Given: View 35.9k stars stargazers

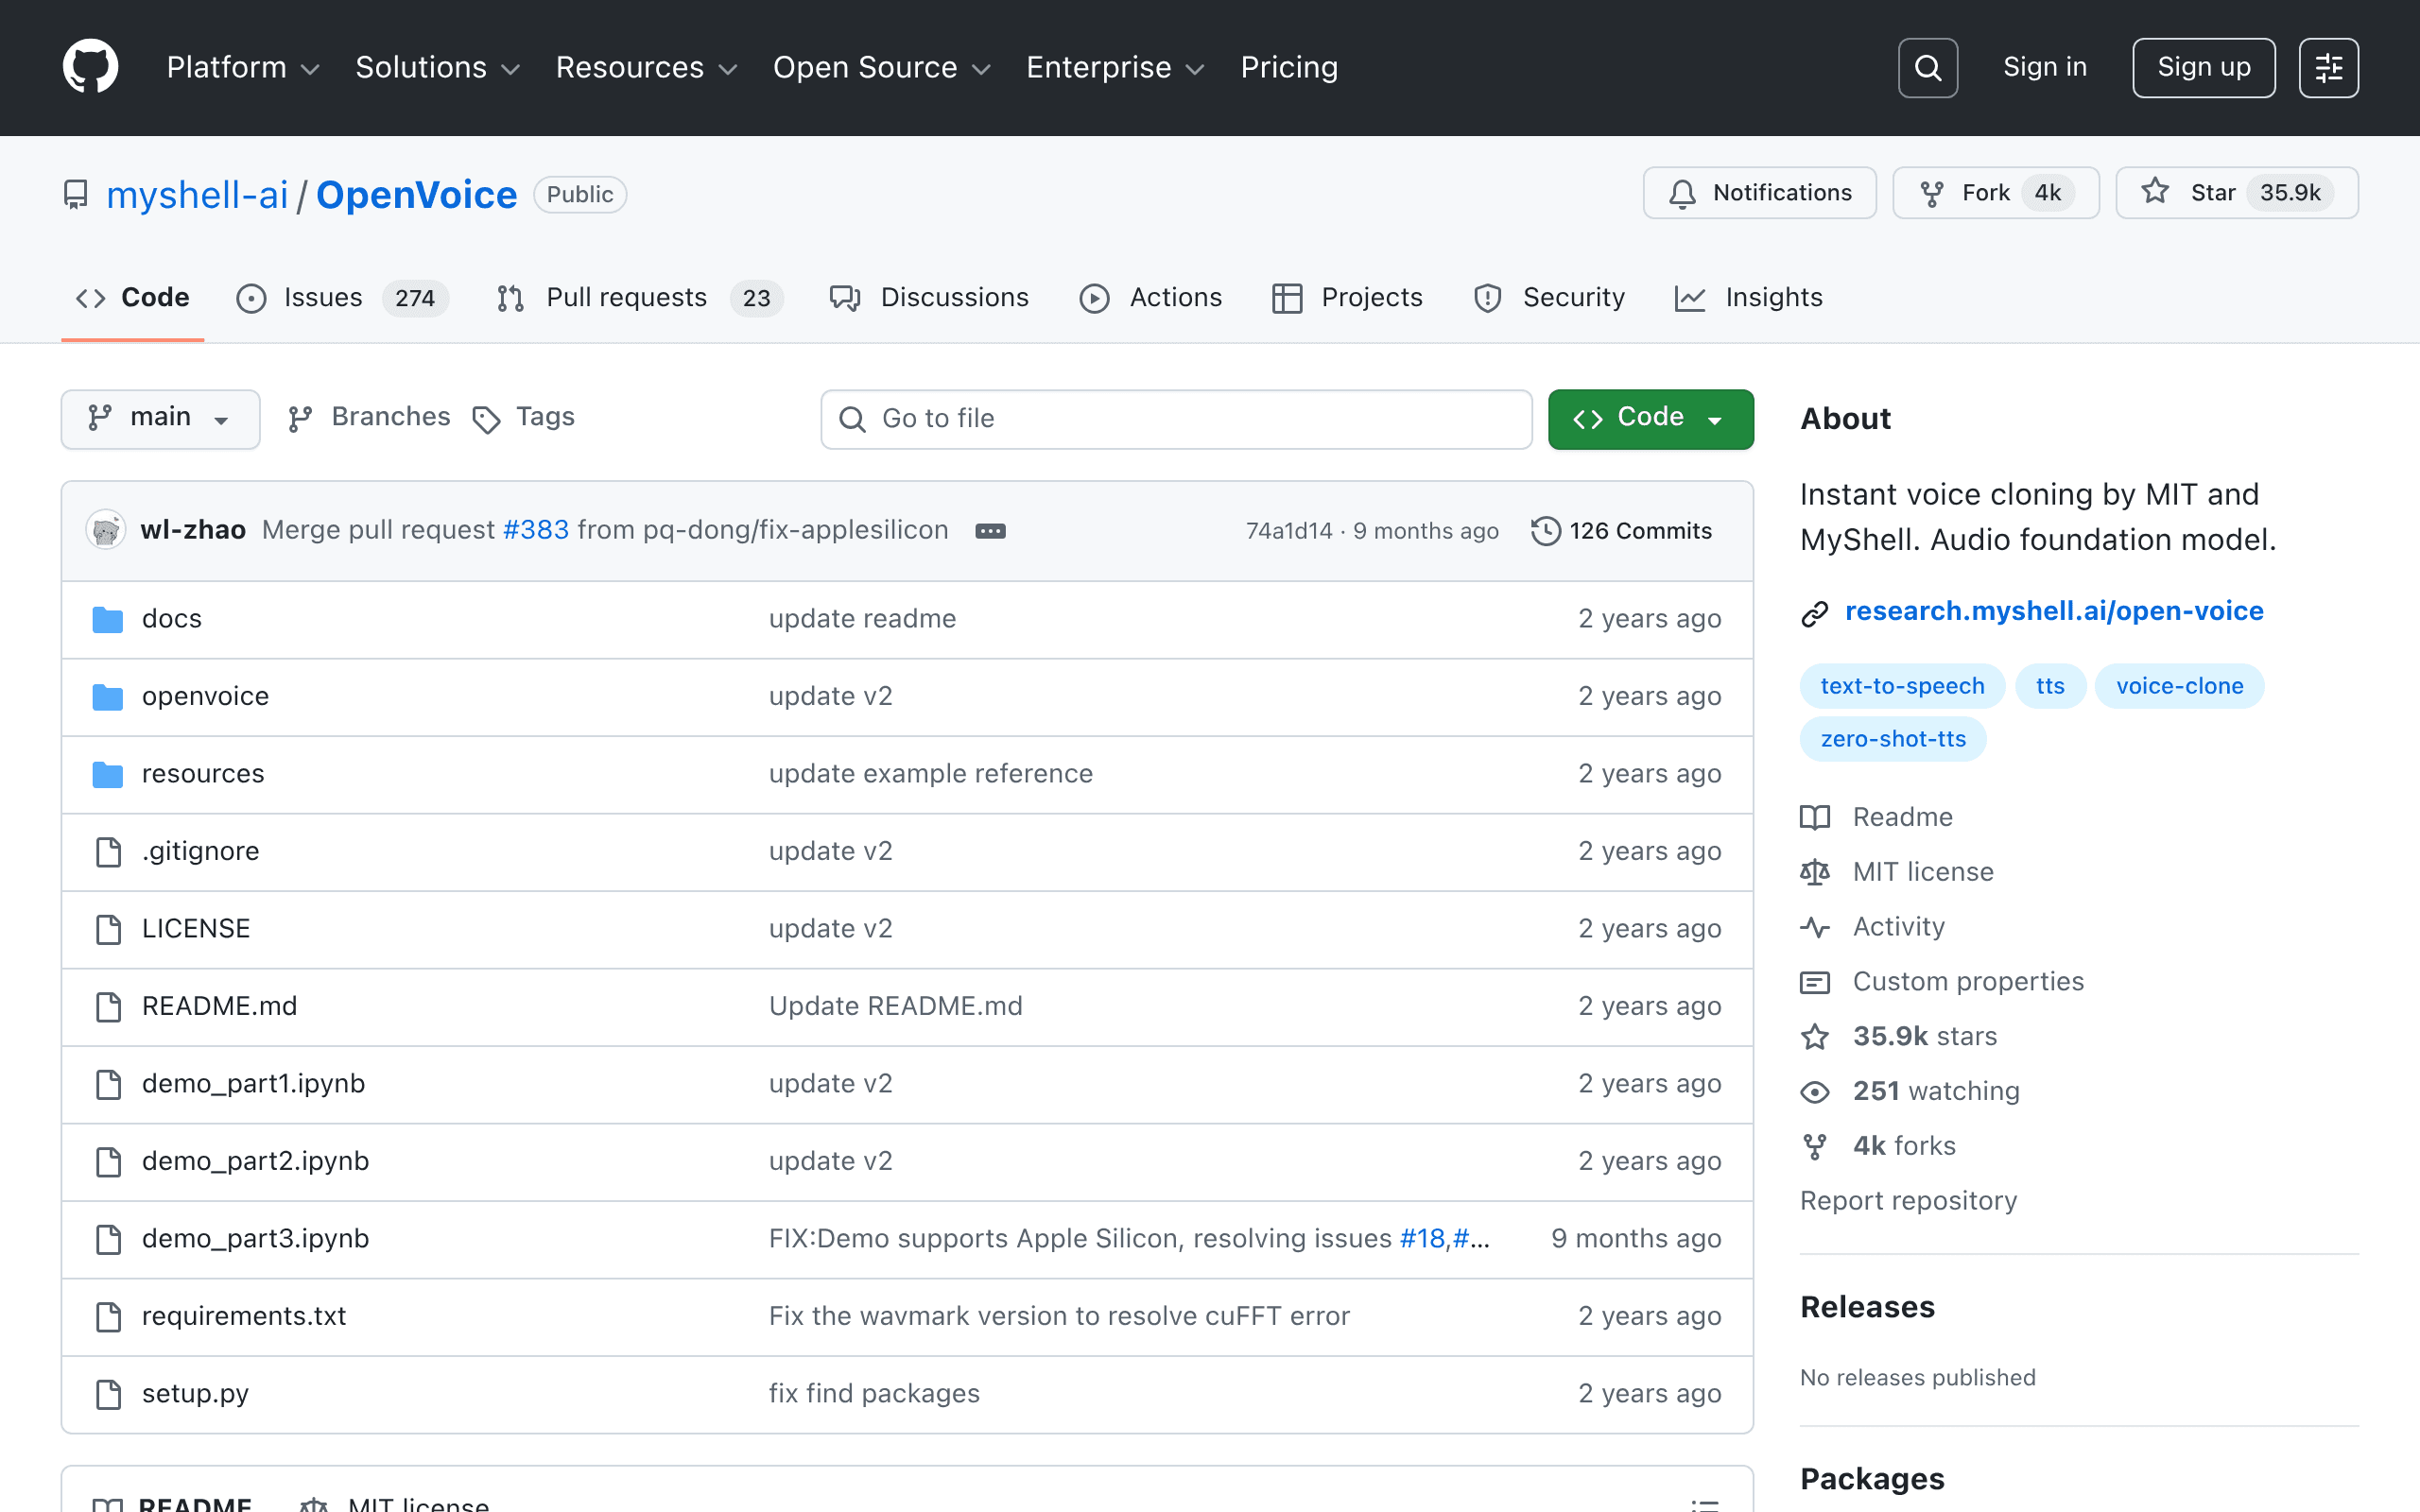Looking at the screenshot, I should point(1898,1036).
